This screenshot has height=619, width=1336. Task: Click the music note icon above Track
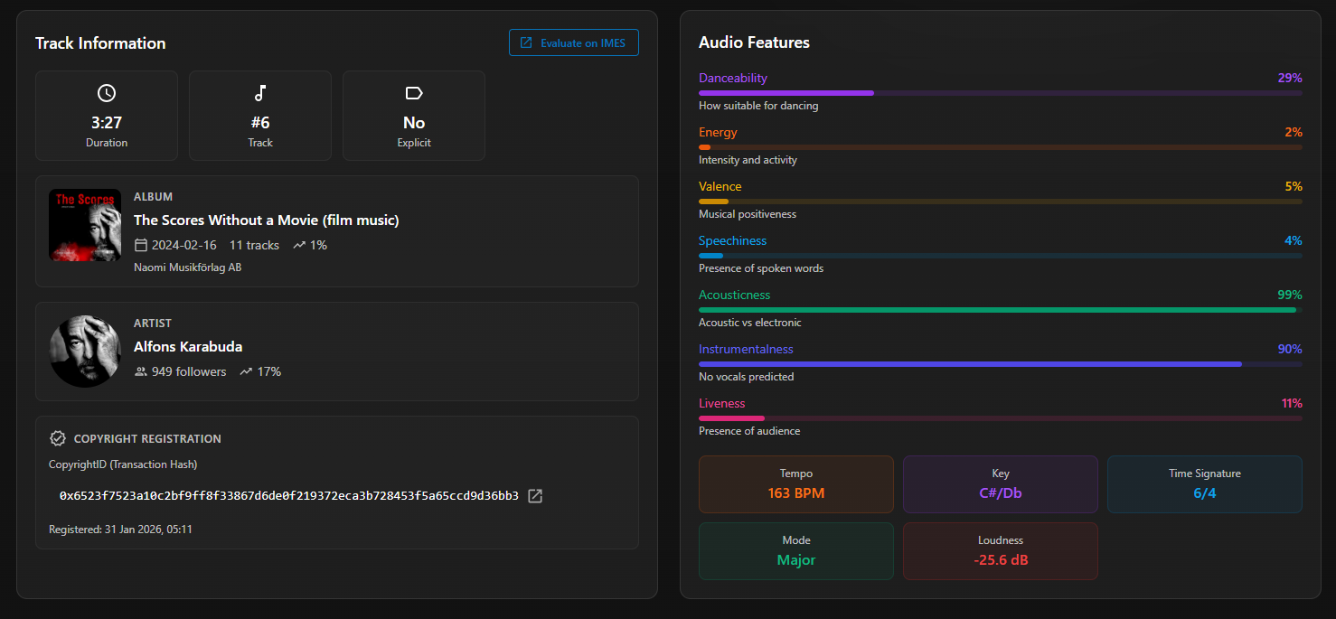pyautogui.click(x=260, y=93)
